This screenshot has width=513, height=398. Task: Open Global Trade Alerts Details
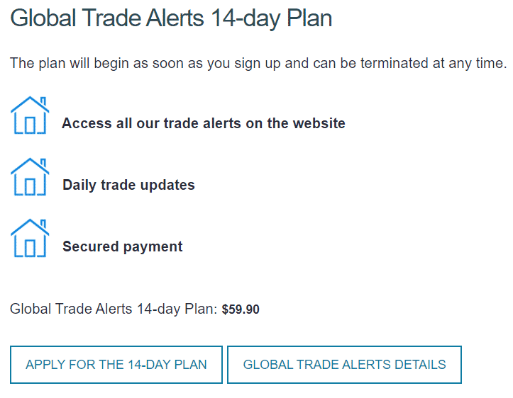tap(344, 365)
